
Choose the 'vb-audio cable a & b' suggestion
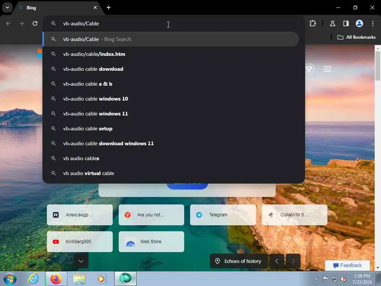tap(171, 84)
